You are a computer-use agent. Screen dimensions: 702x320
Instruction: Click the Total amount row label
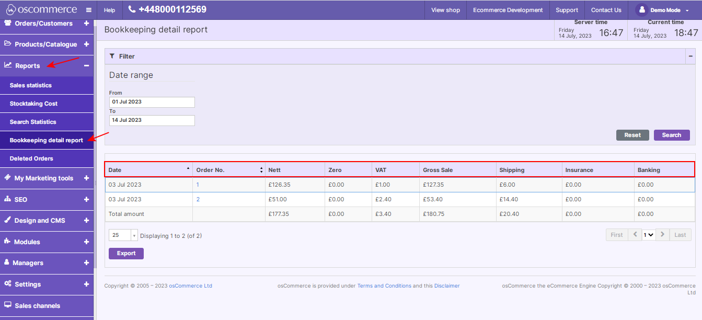coord(126,214)
